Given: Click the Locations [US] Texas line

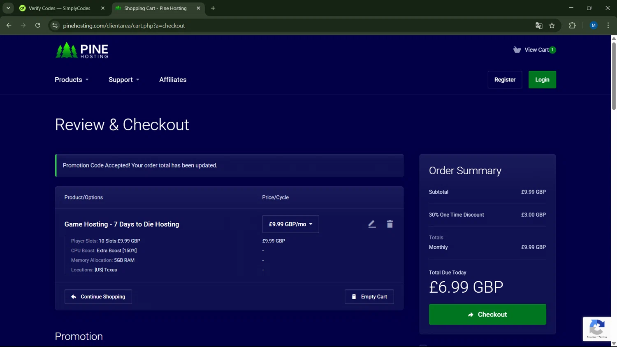Looking at the screenshot, I should (x=94, y=270).
